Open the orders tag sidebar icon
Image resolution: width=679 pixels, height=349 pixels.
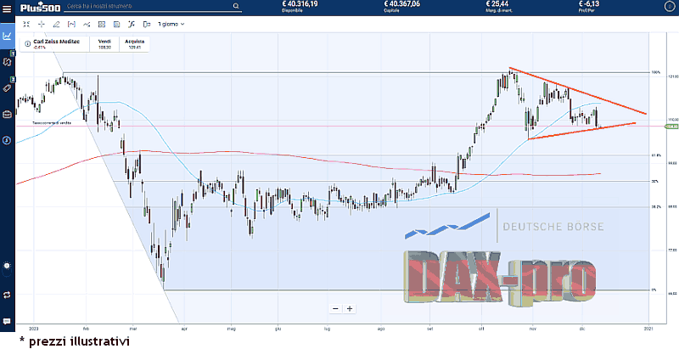click(x=7, y=88)
